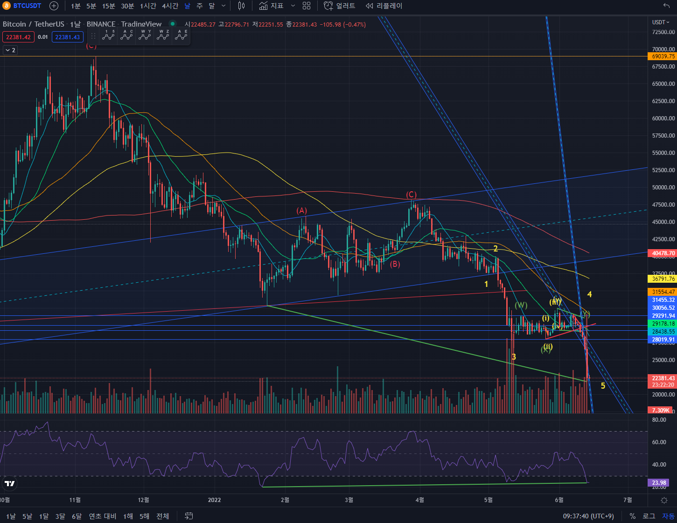Select 4시간 timeframe
Viewport: 677px width, 523px height.
(170, 6)
